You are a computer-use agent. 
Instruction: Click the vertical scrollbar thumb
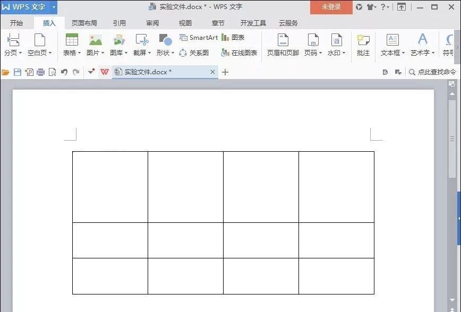[x=452, y=139]
